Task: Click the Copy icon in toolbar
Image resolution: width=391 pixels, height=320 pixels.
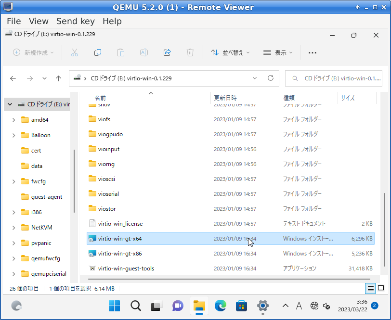Action: click(x=98, y=52)
